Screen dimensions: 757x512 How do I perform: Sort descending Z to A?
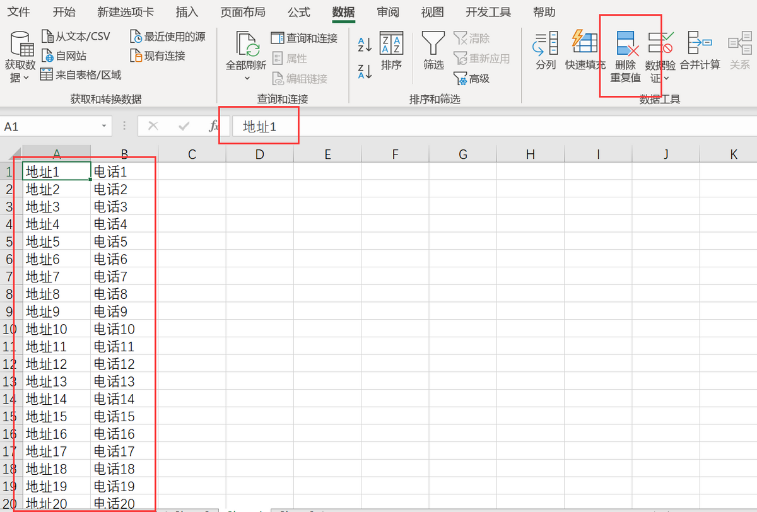click(x=365, y=71)
